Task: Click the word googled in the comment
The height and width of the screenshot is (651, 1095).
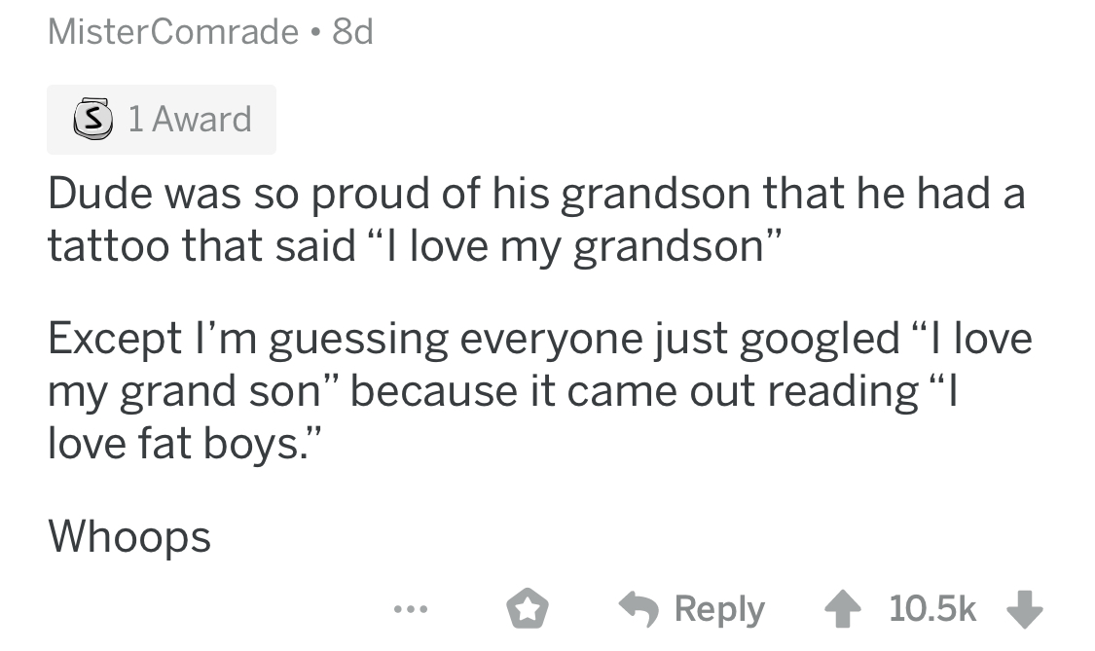Action: (x=821, y=340)
